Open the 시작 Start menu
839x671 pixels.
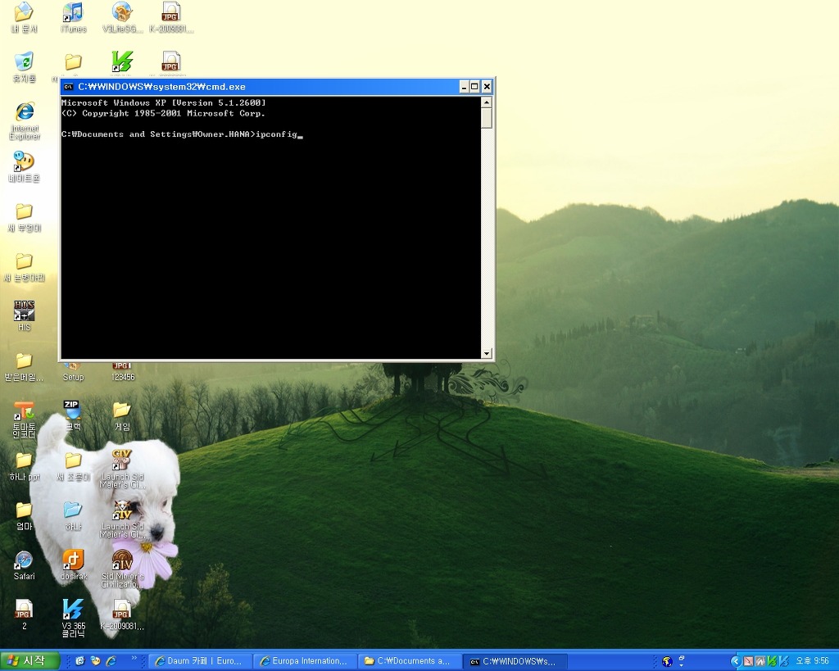tap(29, 661)
